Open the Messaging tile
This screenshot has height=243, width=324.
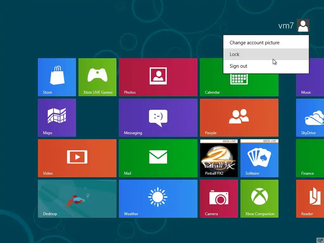(x=158, y=118)
